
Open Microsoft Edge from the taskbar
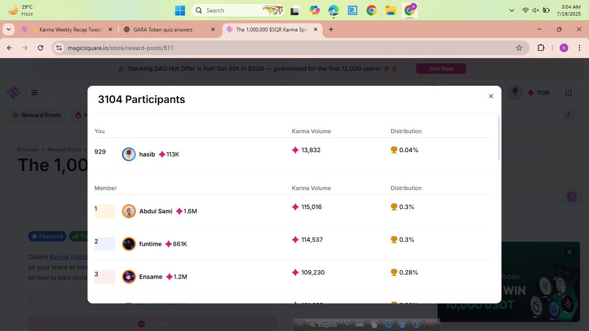click(x=334, y=10)
